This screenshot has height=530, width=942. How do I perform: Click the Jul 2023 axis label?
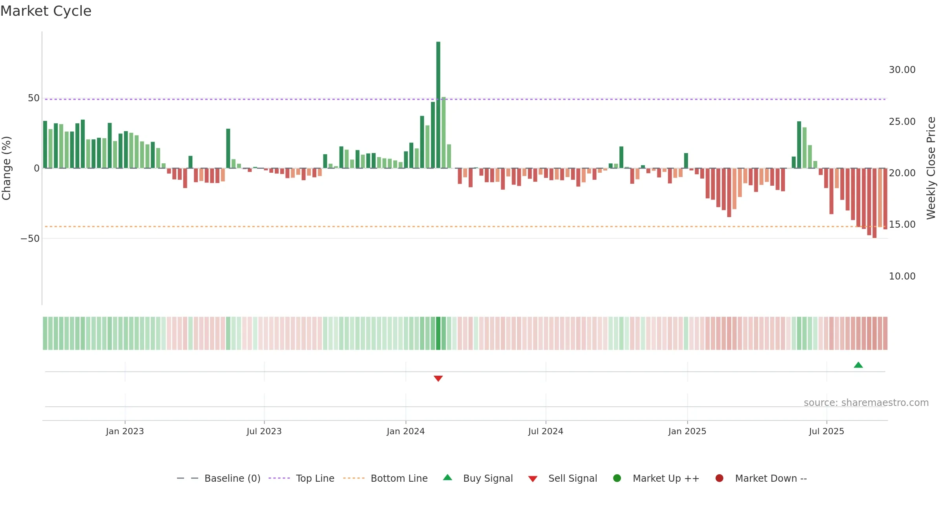[264, 431]
